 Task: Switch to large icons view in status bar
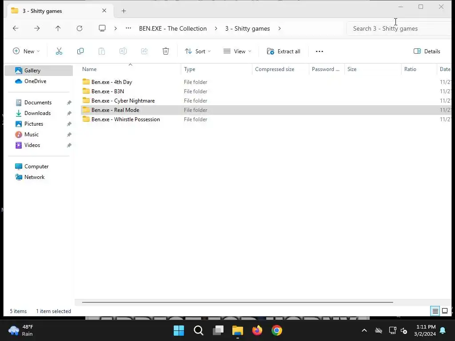444,311
